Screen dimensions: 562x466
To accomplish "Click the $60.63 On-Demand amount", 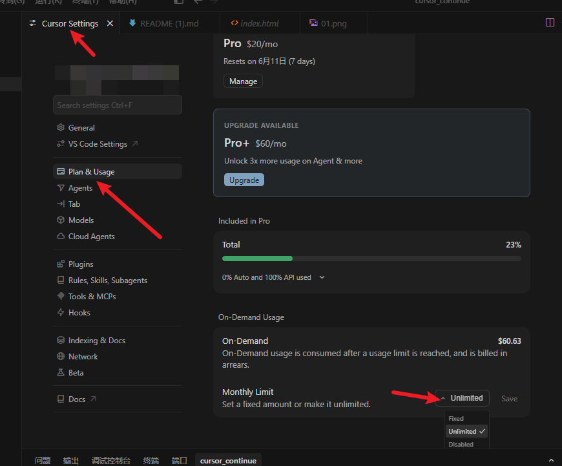I will [509, 341].
